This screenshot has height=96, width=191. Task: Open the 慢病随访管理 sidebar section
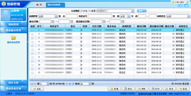[13, 30]
